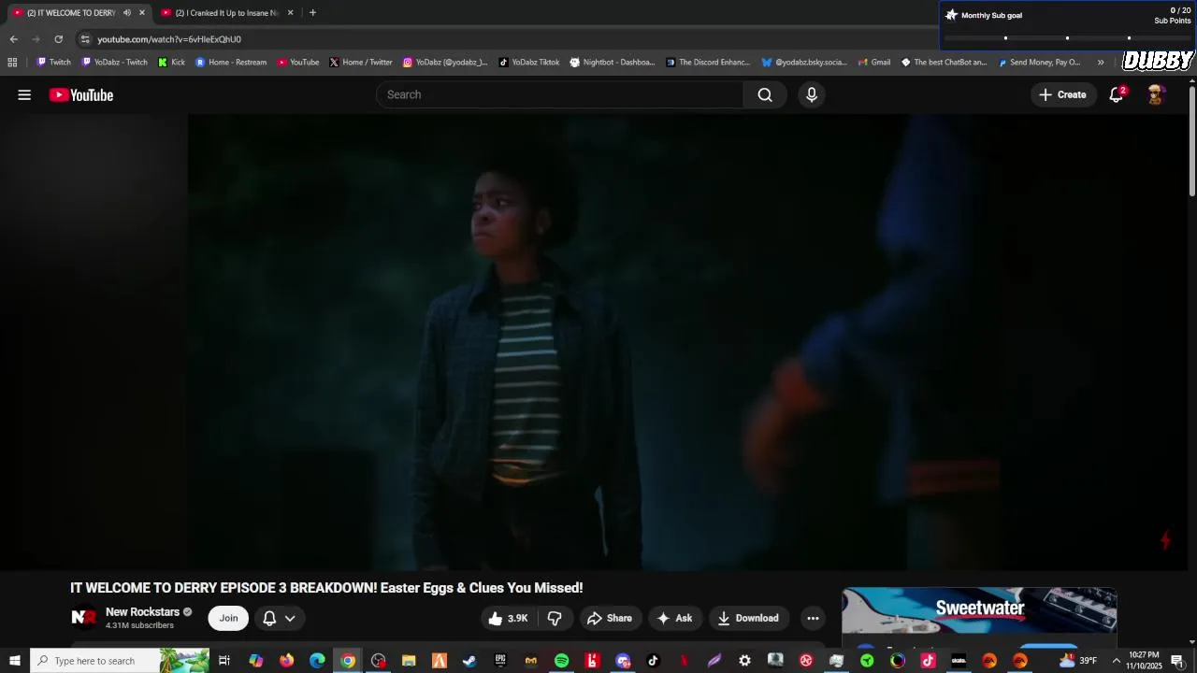The image size is (1197, 673).
Task: Click the page vertical scrollbar
Action: click(1191, 140)
